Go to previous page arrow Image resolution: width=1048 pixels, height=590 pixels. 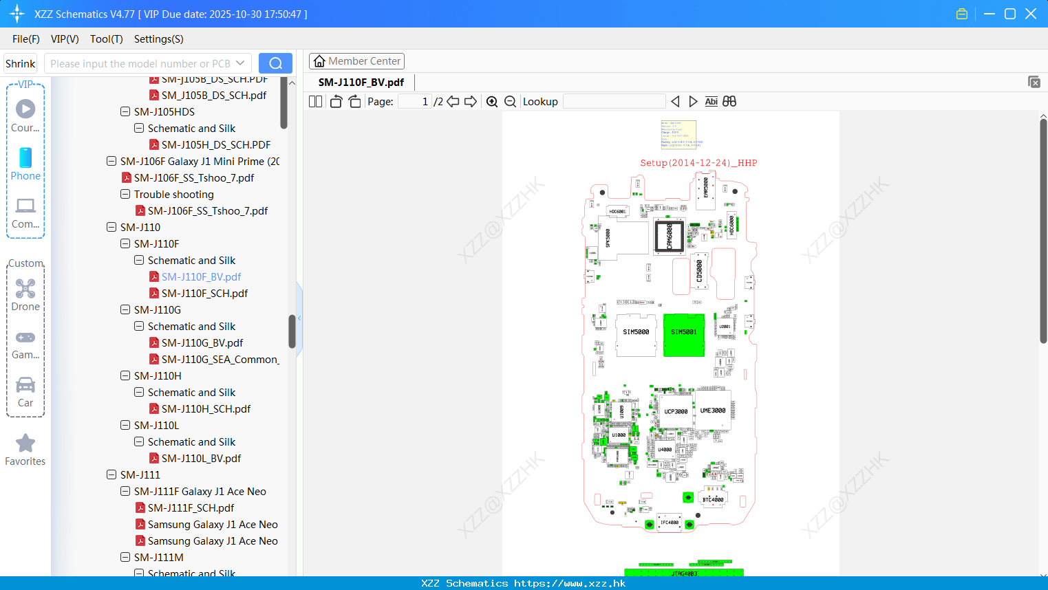click(453, 102)
